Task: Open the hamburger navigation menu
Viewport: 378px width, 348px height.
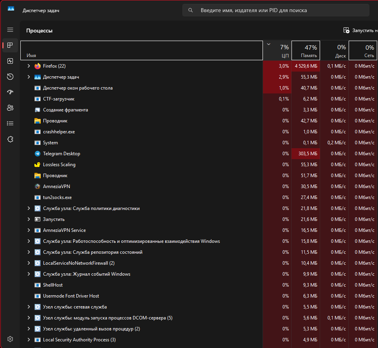Action: [10, 30]
